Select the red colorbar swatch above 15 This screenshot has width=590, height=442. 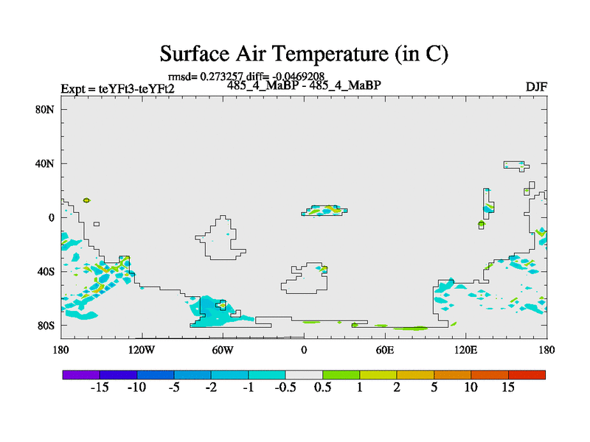point(527,375)
